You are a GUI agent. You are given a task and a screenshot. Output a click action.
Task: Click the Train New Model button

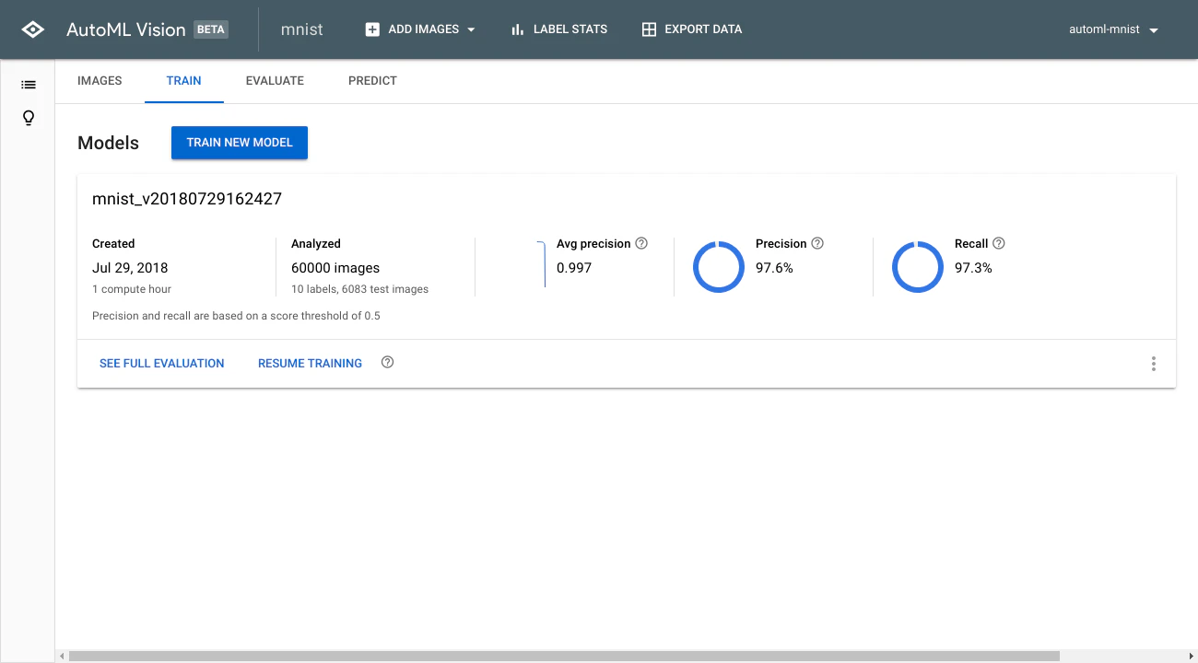240,143
